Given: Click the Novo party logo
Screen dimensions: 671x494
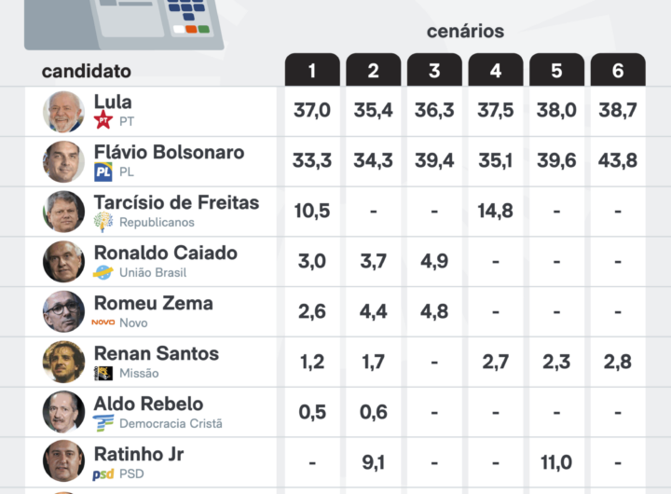Looking at the screenshot, I should pyautogui.click(x=103, y=322).
